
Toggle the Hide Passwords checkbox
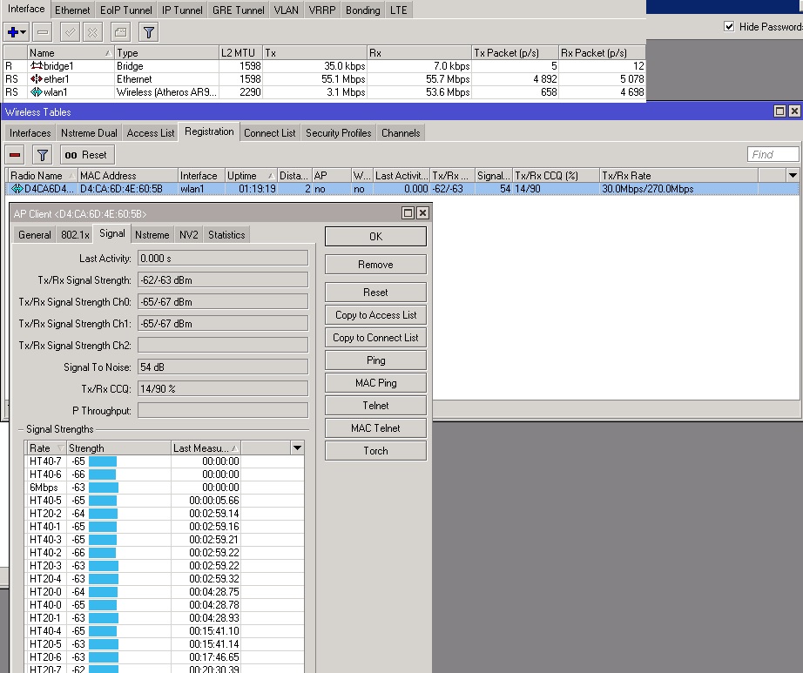pyautogui.click(x=729, y=27)
